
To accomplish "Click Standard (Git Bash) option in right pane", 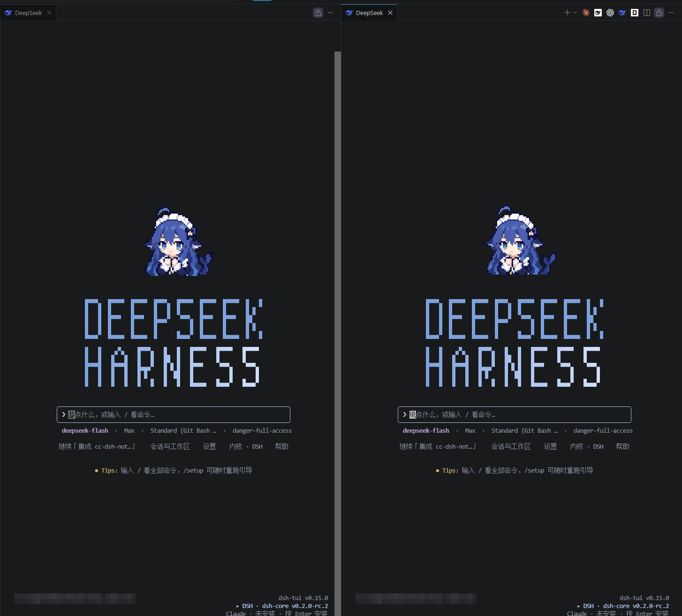I will coord(524,430).
